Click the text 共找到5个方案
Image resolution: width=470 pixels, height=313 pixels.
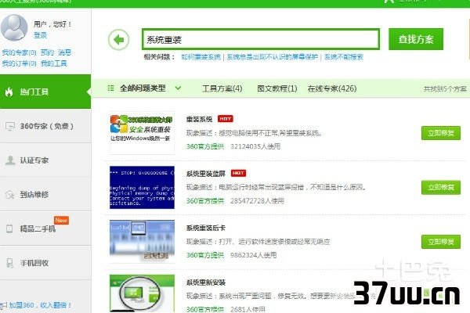pos(445,88)
